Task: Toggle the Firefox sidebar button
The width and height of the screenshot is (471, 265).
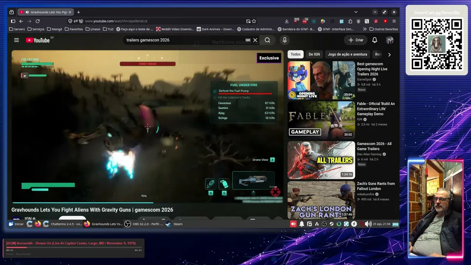Action: click(x=13, y=21)
